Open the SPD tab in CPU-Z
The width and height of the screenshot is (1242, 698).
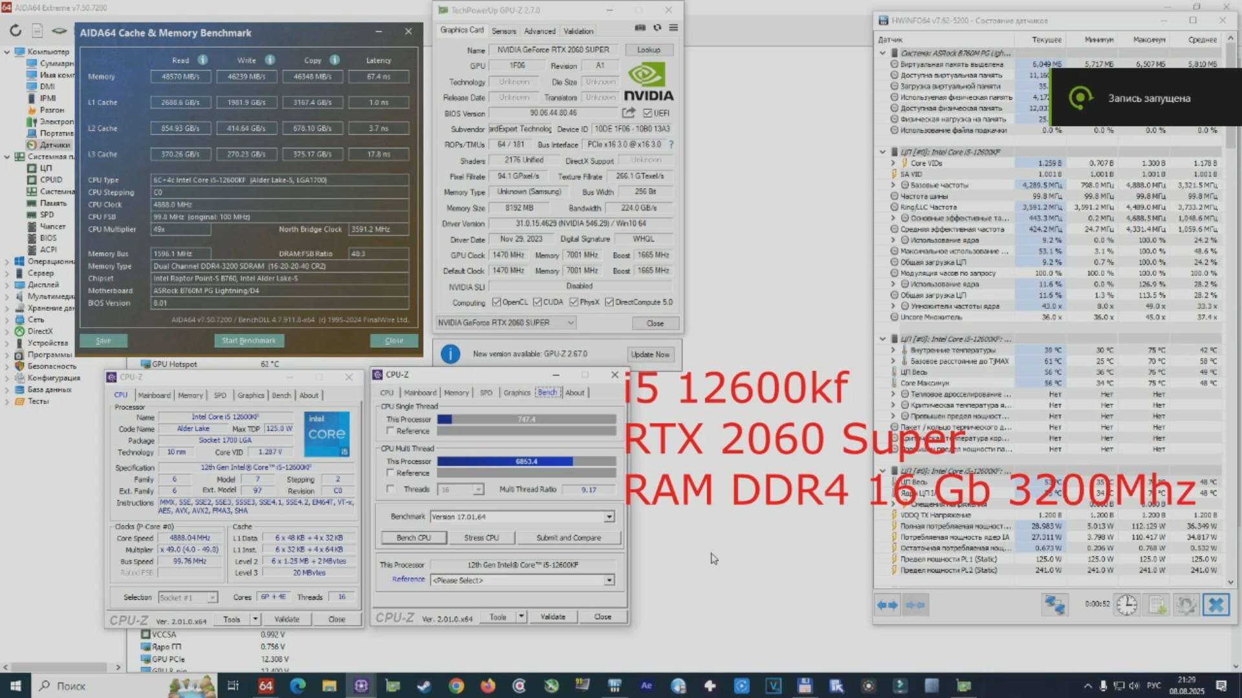pos(220,395)
